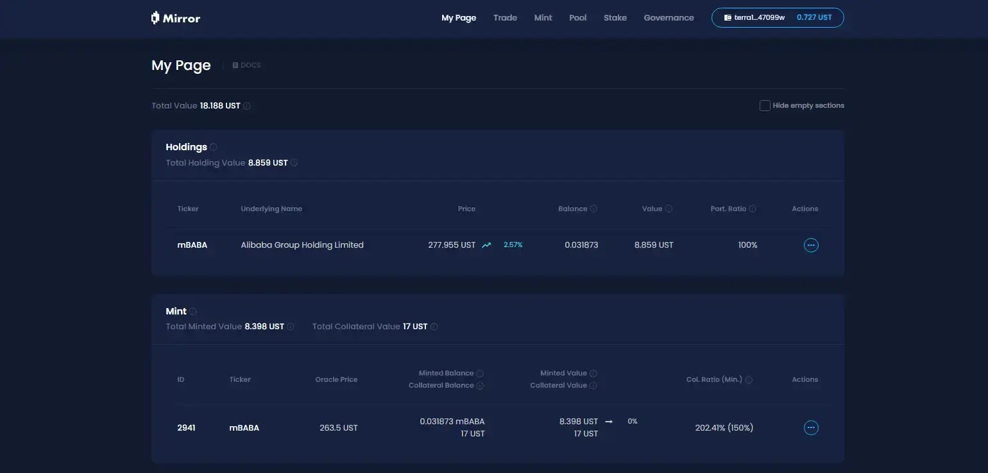The height and width of the screenshot is (473, 988).
Task: Switch to the Stake tab
Action: click(615, 18)
